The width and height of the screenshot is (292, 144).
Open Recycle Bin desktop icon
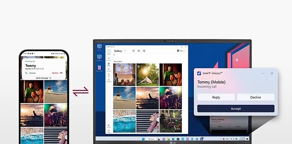coord(99,68)
